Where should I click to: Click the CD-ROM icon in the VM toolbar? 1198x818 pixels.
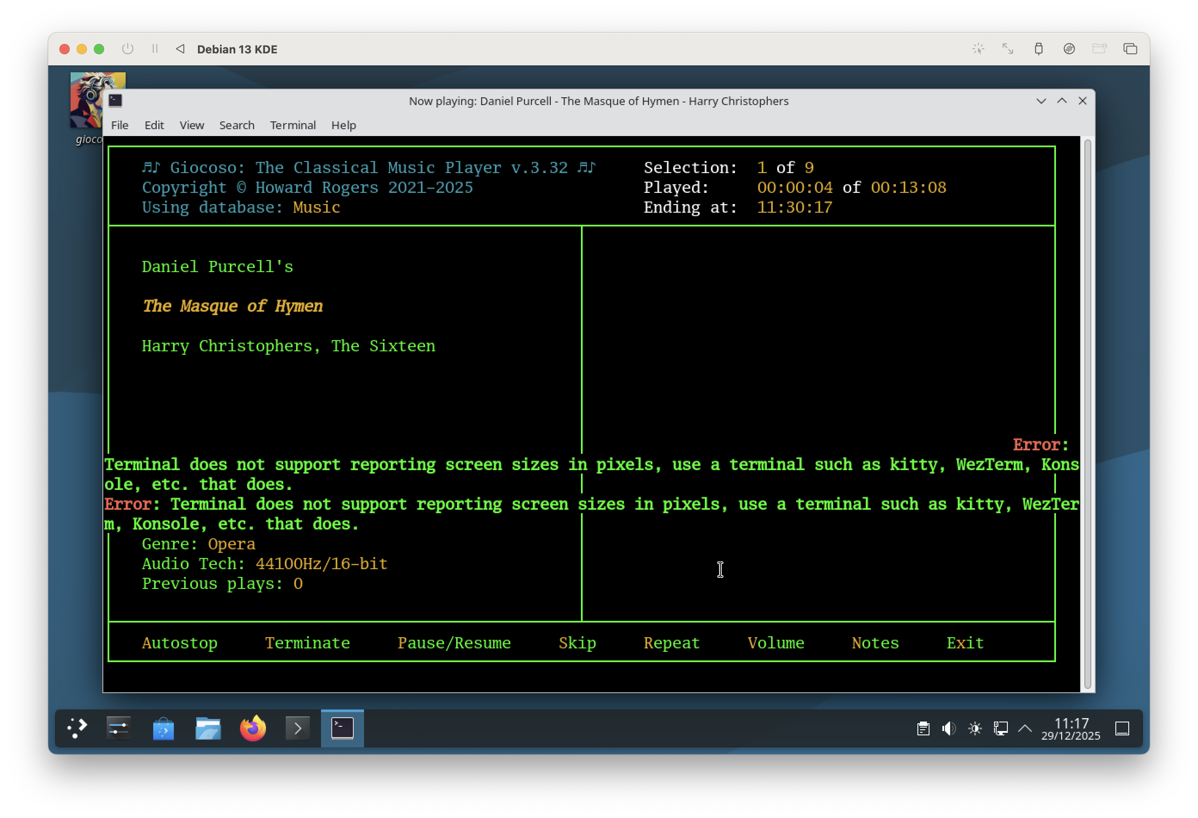click(x=1070, y=49)
